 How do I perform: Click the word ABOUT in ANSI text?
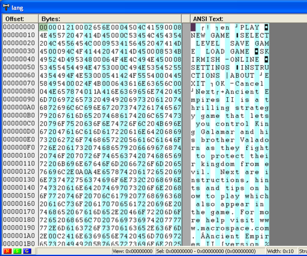click(242, 76)
